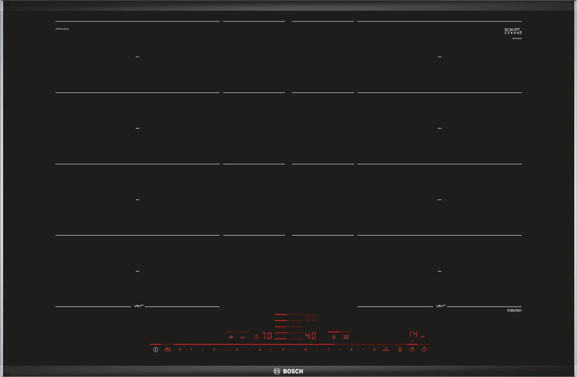Tap the frying sensor pan icon
Image resolution: width=577 pixels, height=377 pixels.
[x=243, y=336]
